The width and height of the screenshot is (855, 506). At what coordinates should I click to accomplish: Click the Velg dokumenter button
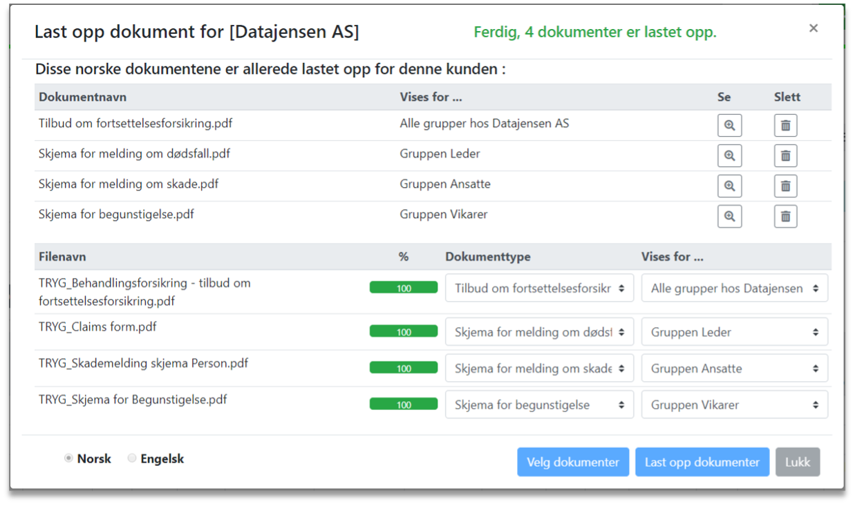coord(573,463)
